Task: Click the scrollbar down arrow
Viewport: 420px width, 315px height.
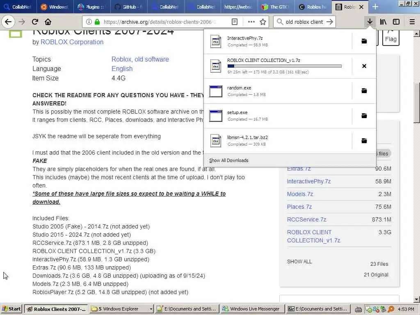Action: (417, 299)
